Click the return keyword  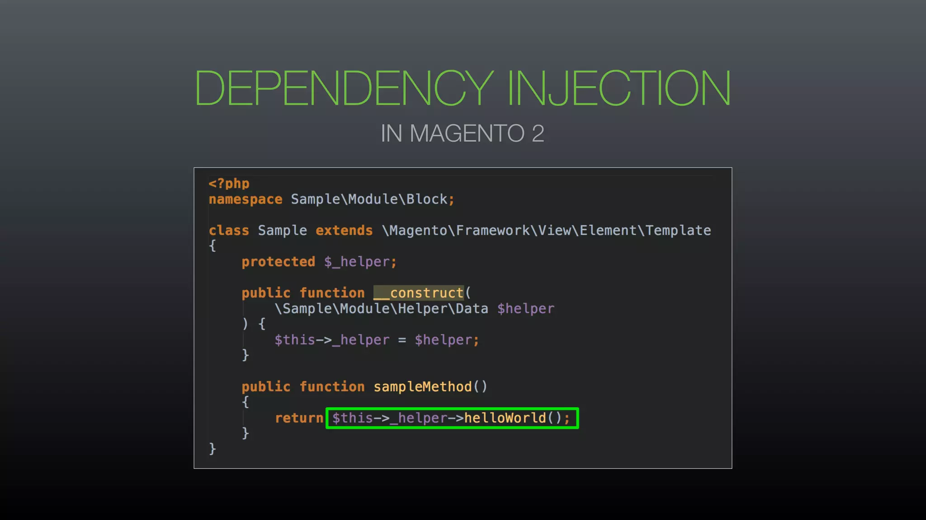[x=299, y=418]
